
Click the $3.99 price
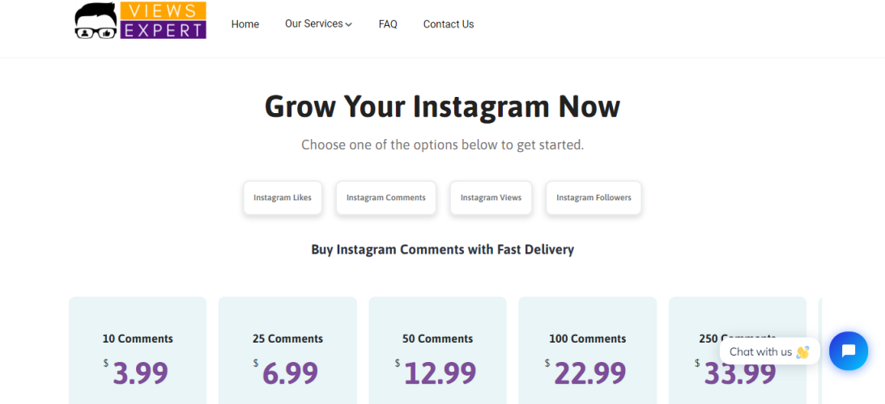tap(140, 372)
